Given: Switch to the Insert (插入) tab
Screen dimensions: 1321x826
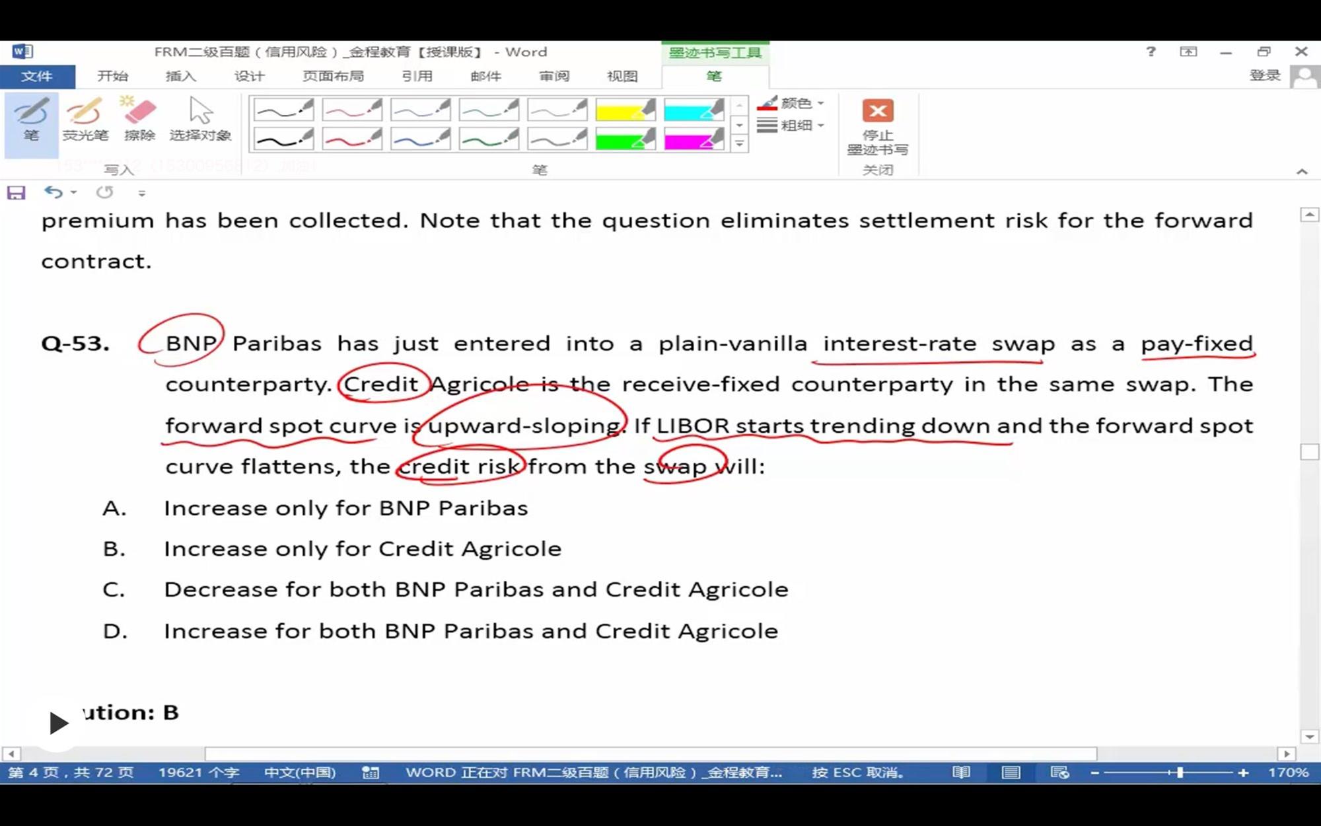Looking at the screenshot, I should [x=180, y=76].
